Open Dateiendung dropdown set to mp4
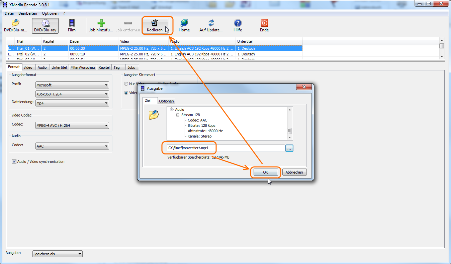 (72, 103)
